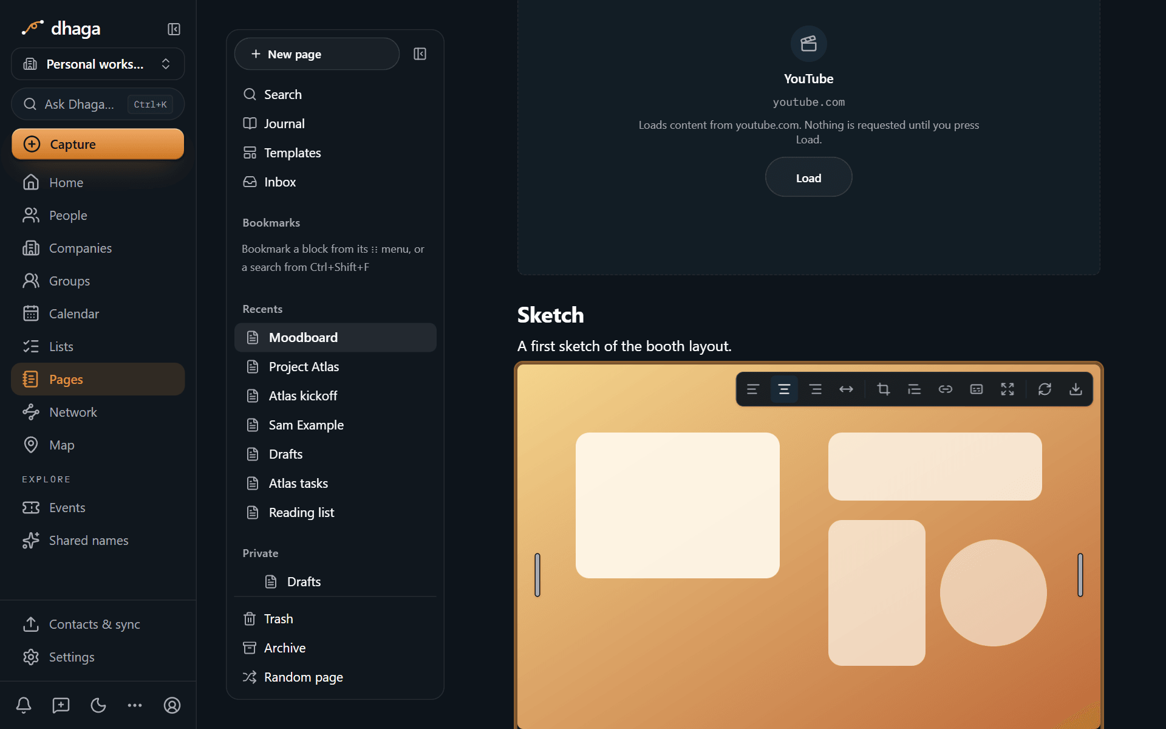Go to Home in sidebar
1166x729 pixels.
point(98,182)
